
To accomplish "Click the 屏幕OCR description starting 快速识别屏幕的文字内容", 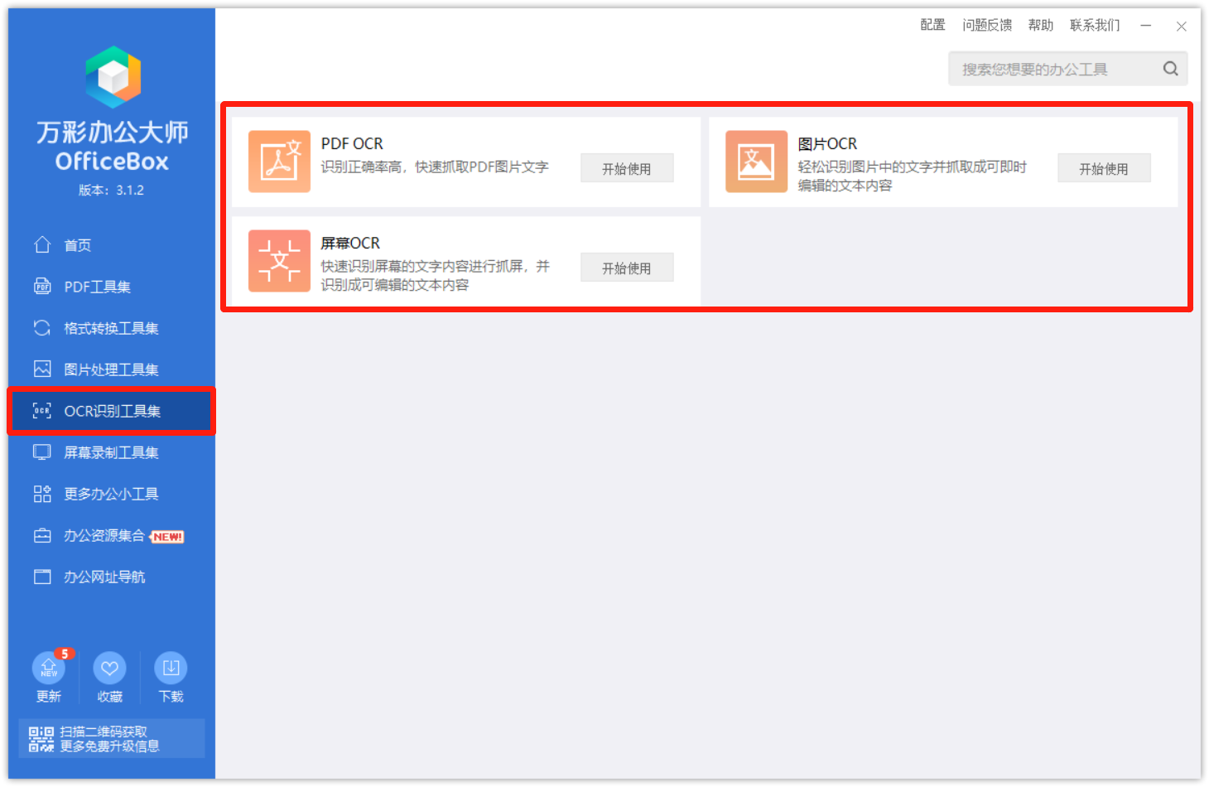I will [x=436, y=275].
